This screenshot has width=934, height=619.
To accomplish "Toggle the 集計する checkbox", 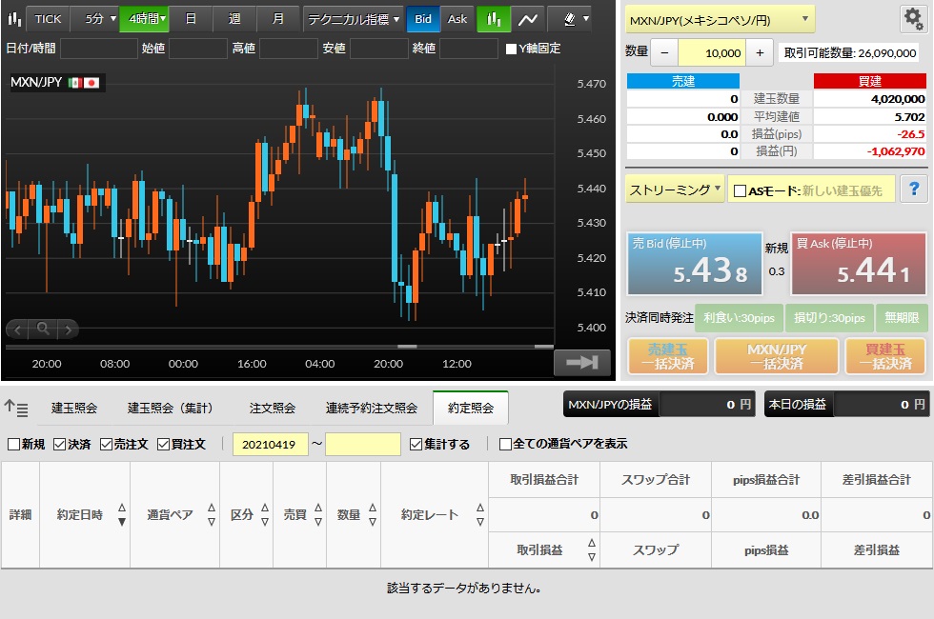I will 416,444.
